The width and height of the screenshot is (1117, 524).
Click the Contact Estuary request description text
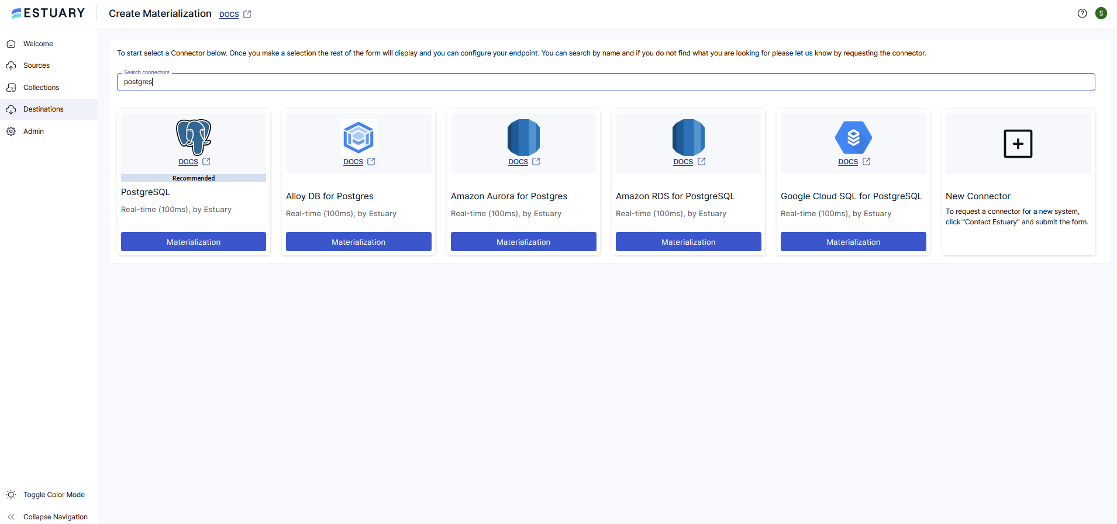[1017, 217]
